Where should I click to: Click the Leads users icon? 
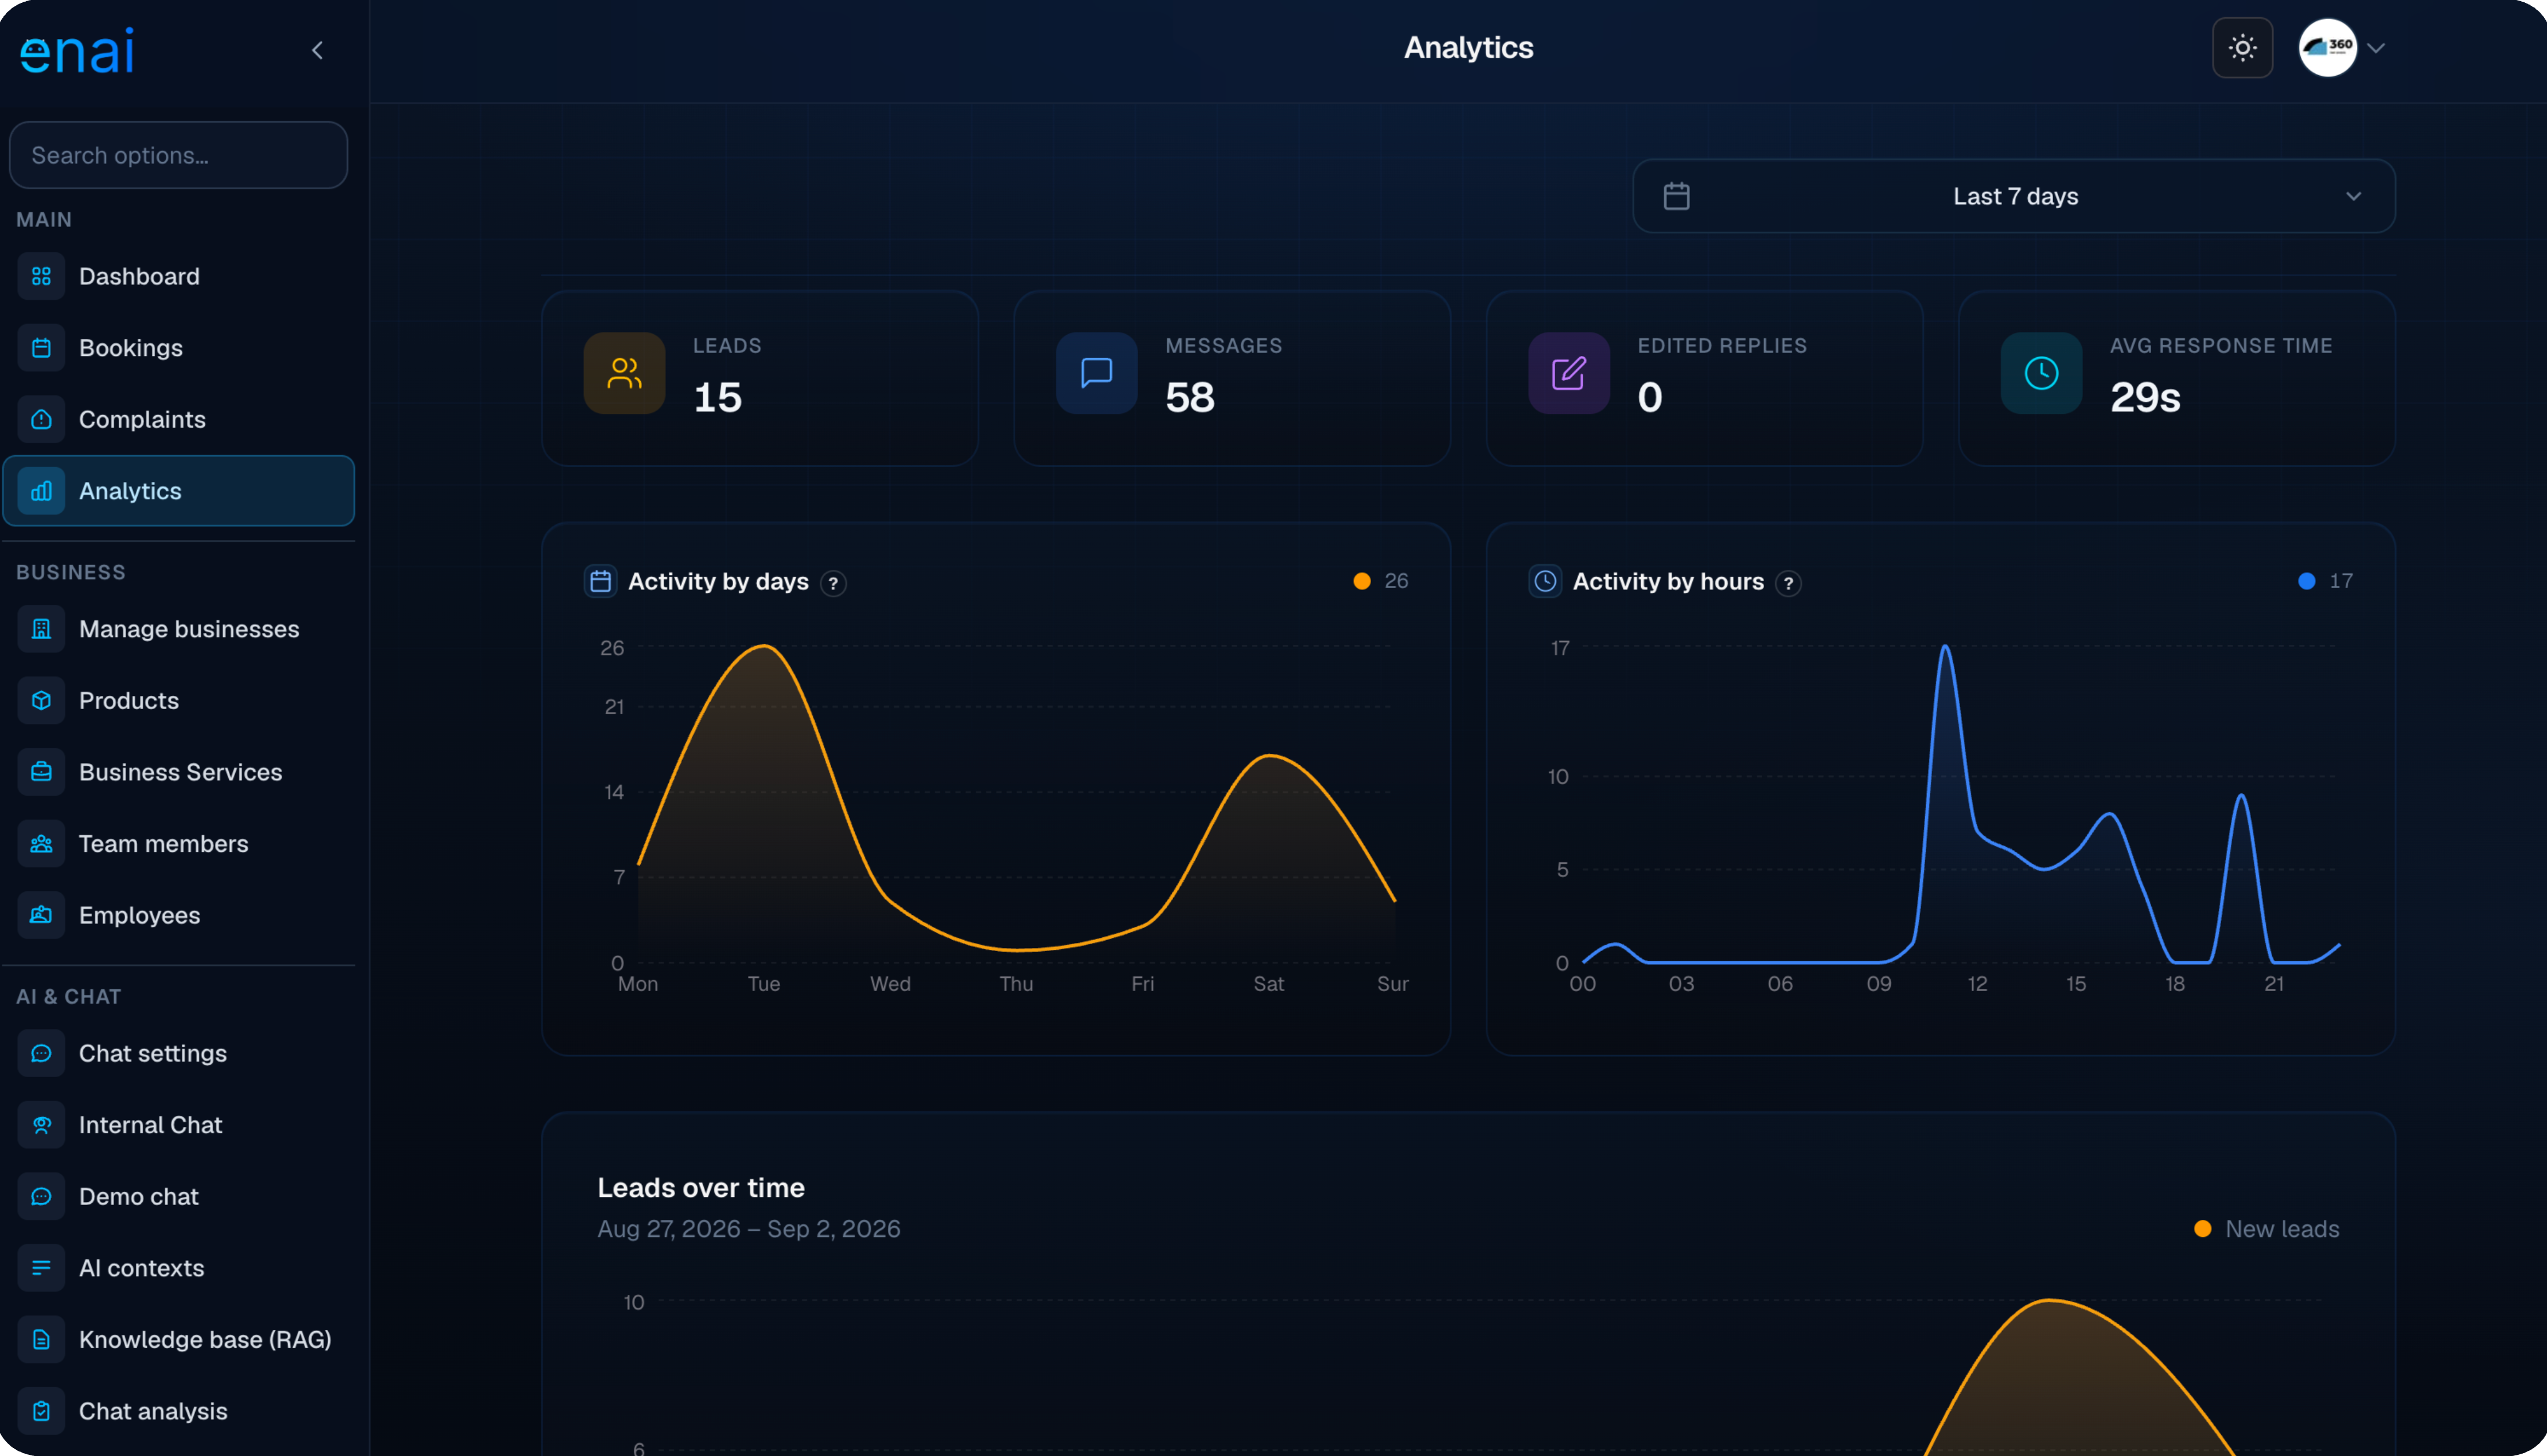tap(624, 373)
